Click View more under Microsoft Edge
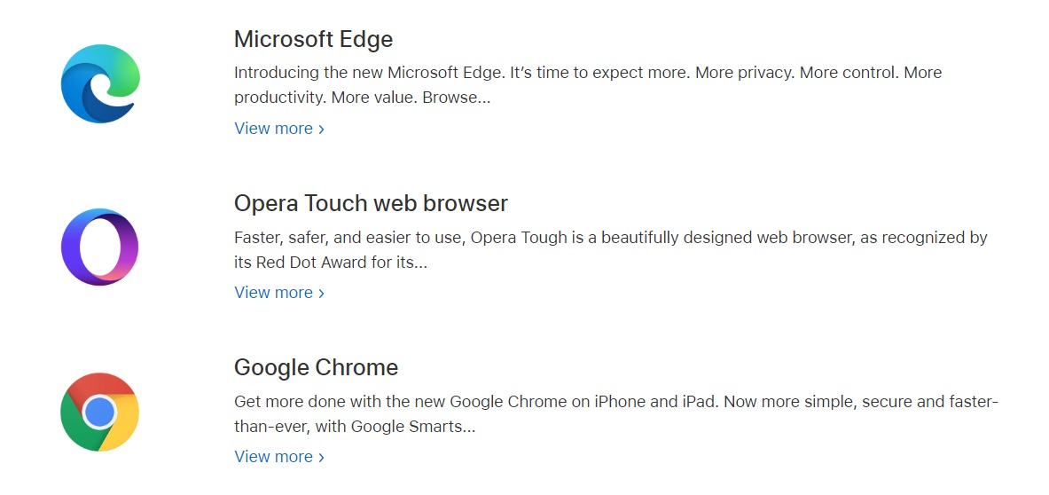The height and width of the screenshot is (495, 1049). [x=273, y=129]
